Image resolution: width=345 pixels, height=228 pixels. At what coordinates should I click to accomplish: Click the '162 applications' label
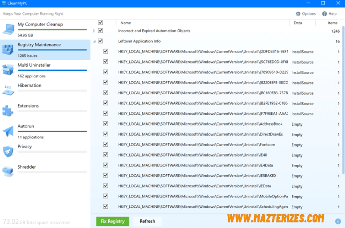coord(31,76)
